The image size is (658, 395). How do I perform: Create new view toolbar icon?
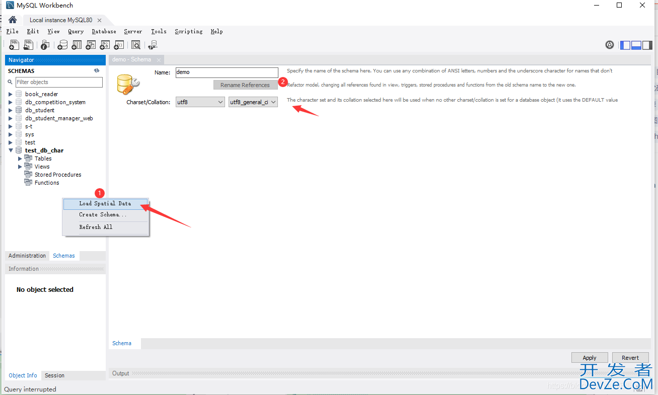(91, 45)
